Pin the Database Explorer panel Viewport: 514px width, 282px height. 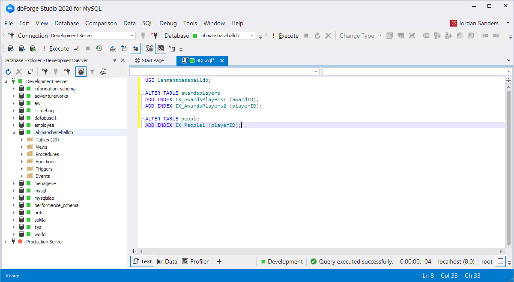[x=114, y=60]
